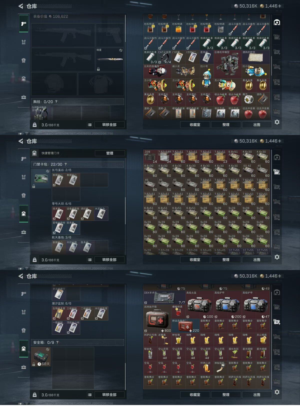Open the help icon beside 安全箱 0/9
300x406 pixels.
tap(57, 342)
